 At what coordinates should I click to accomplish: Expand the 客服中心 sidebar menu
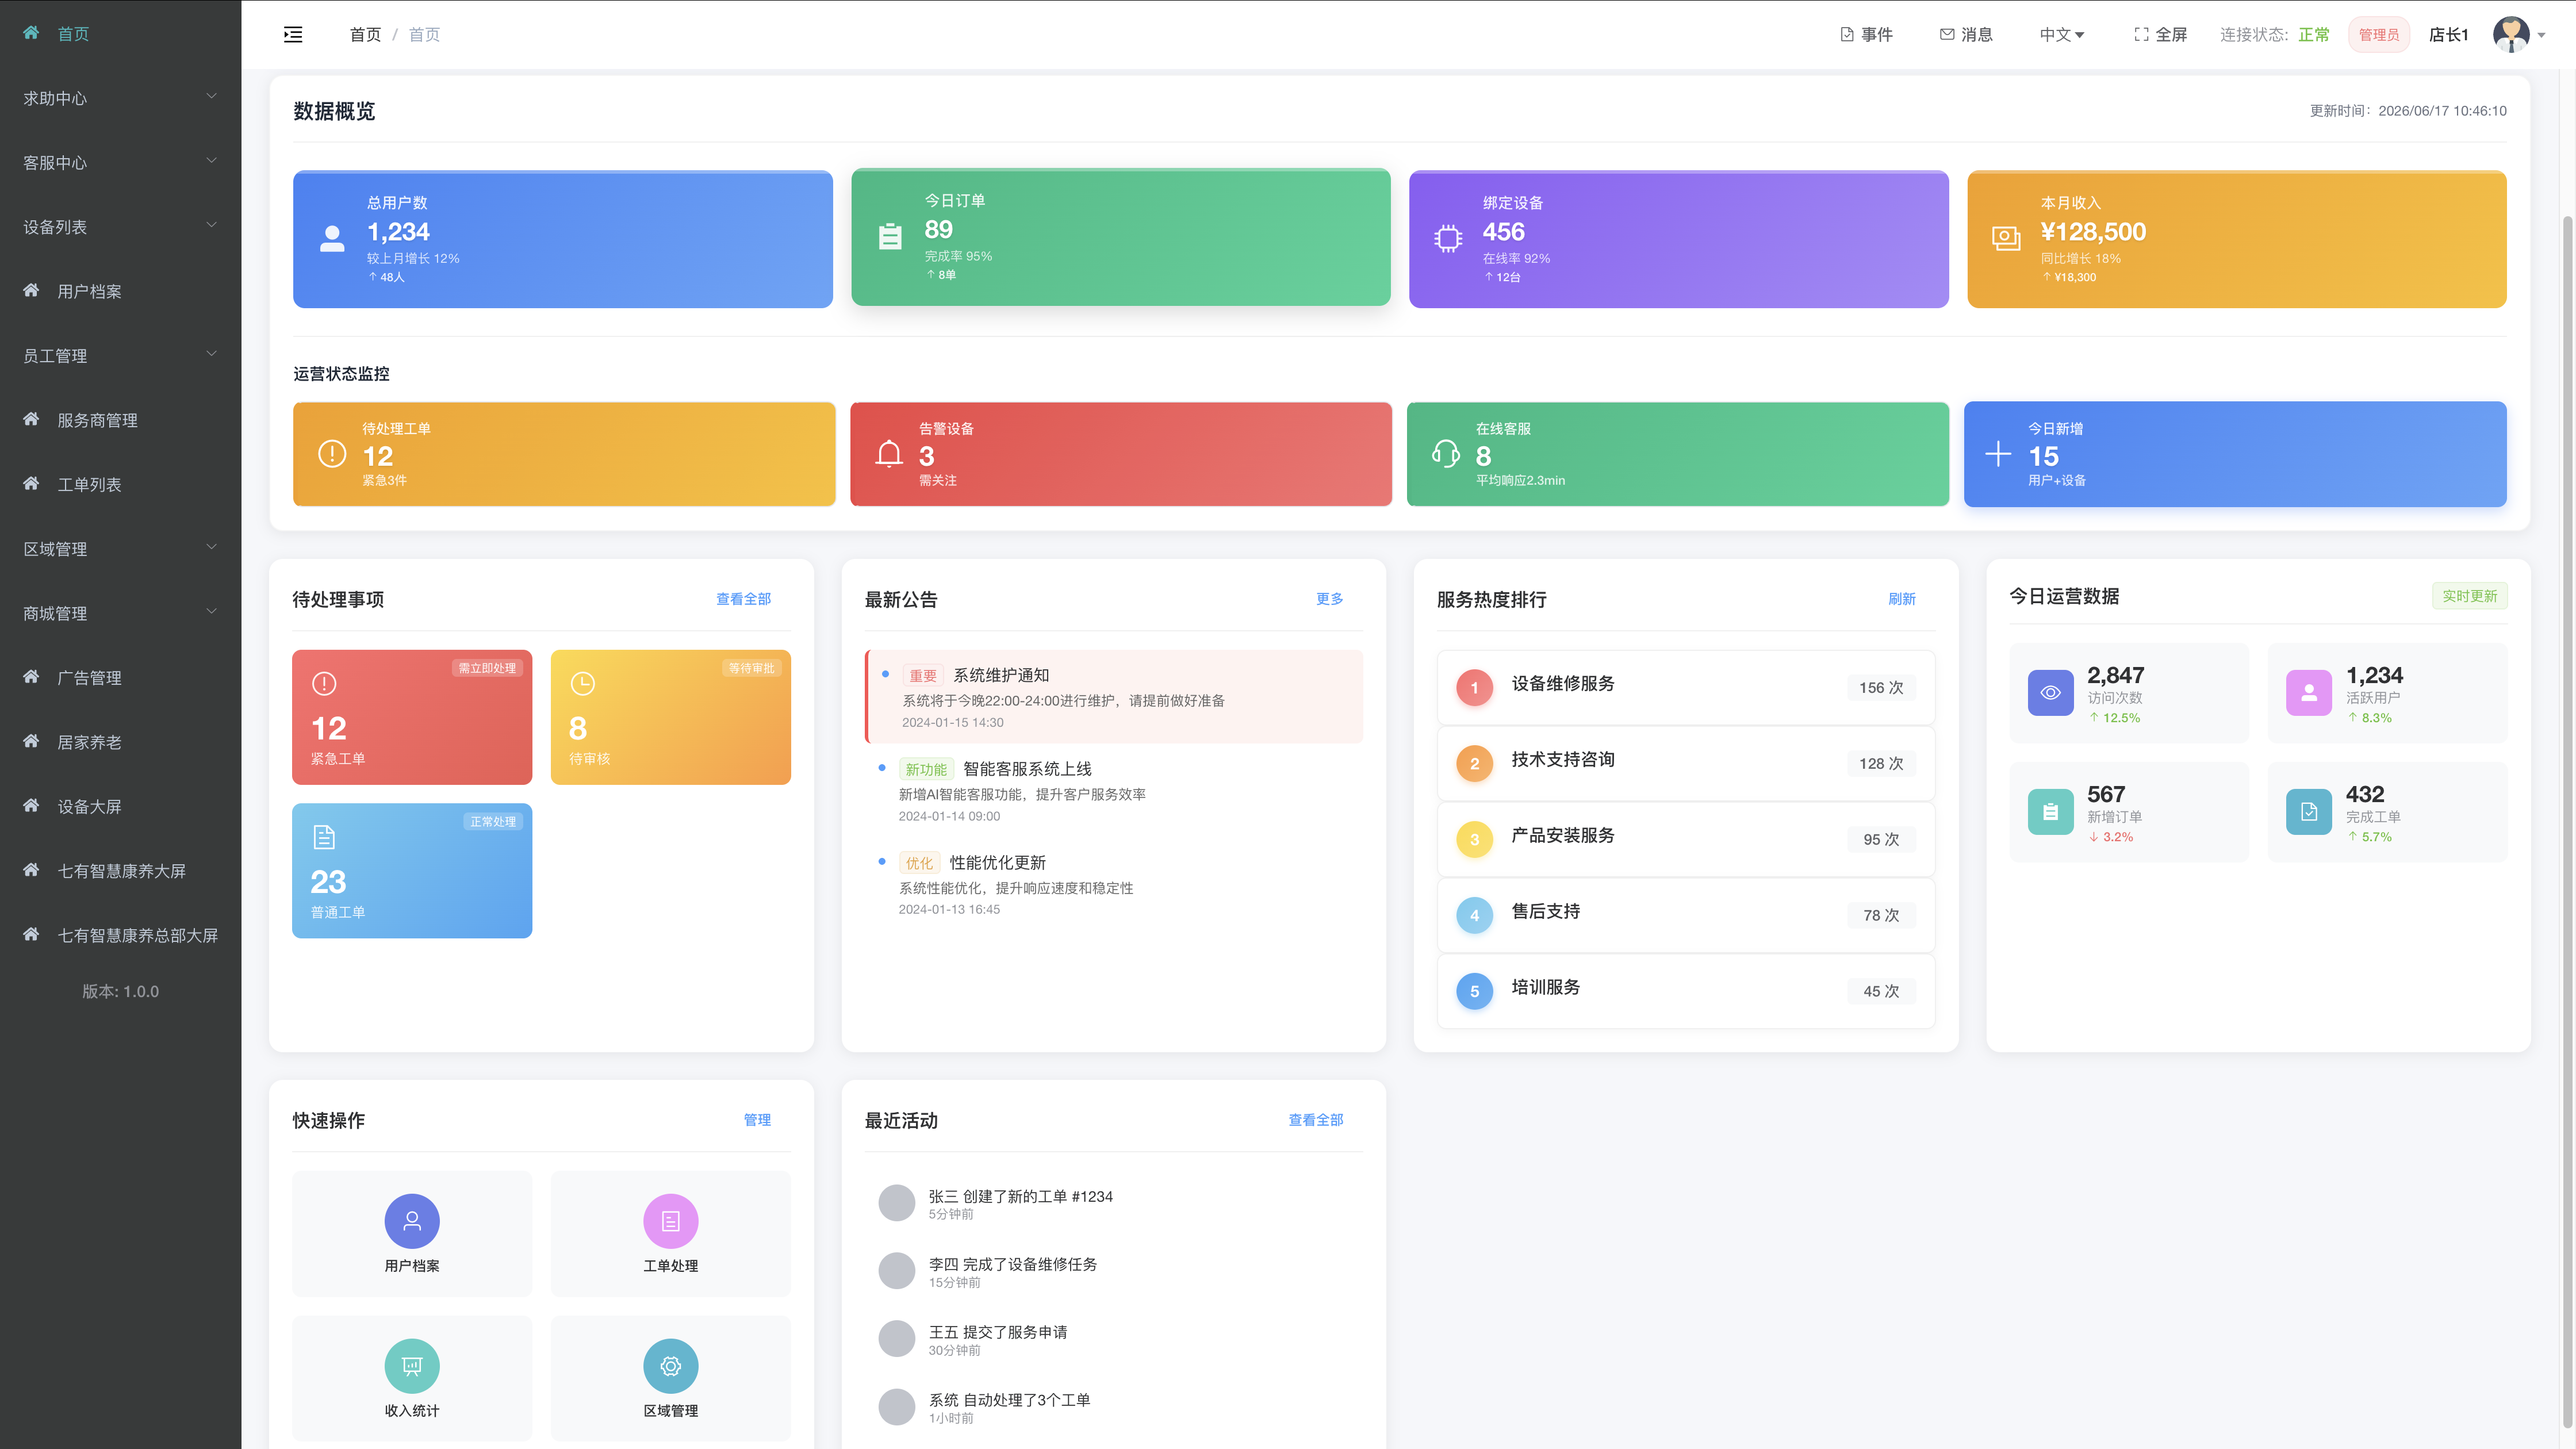pos(120,162)
